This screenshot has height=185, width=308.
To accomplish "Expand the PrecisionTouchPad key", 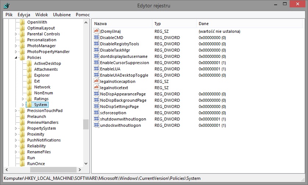I will (16, 111).
